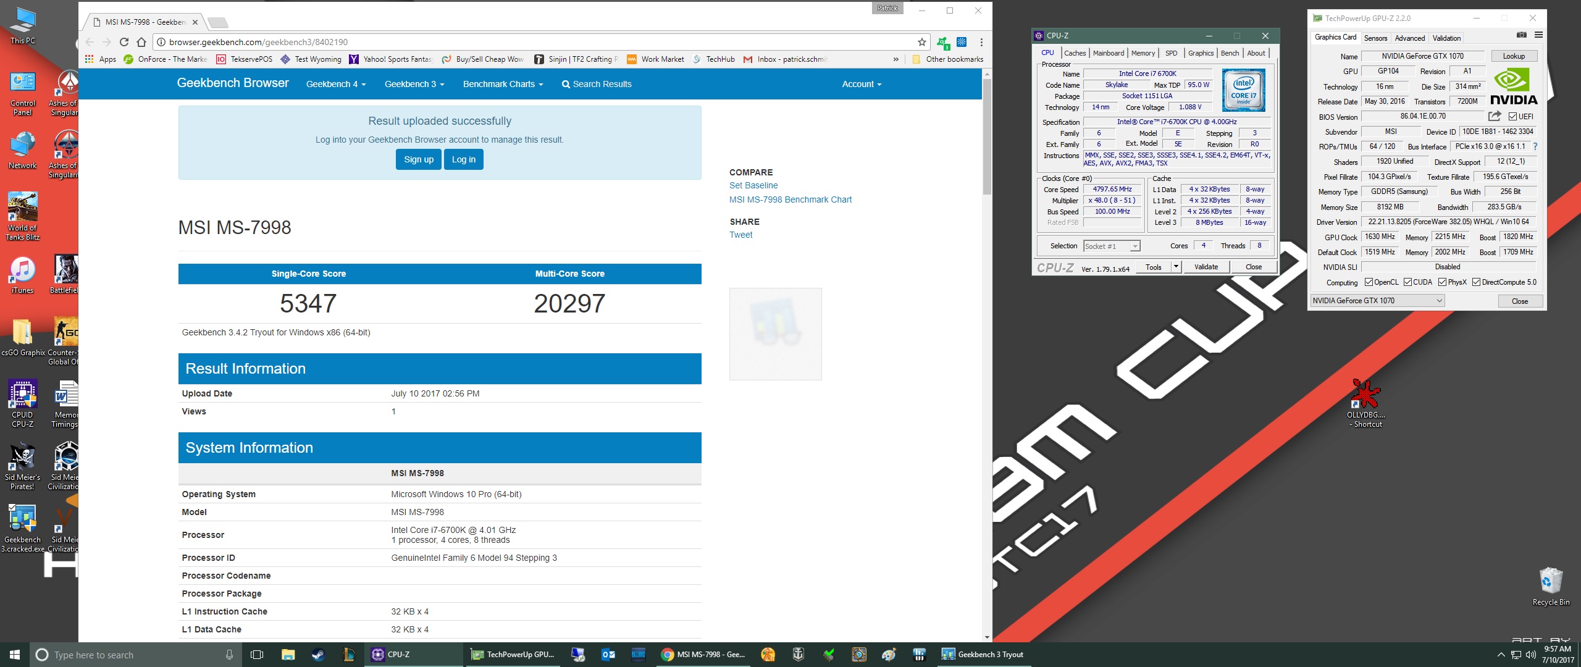Viewport: 1581px width, 667px height.
Task: Launch iTunes from the desktop
Action: 23,275
